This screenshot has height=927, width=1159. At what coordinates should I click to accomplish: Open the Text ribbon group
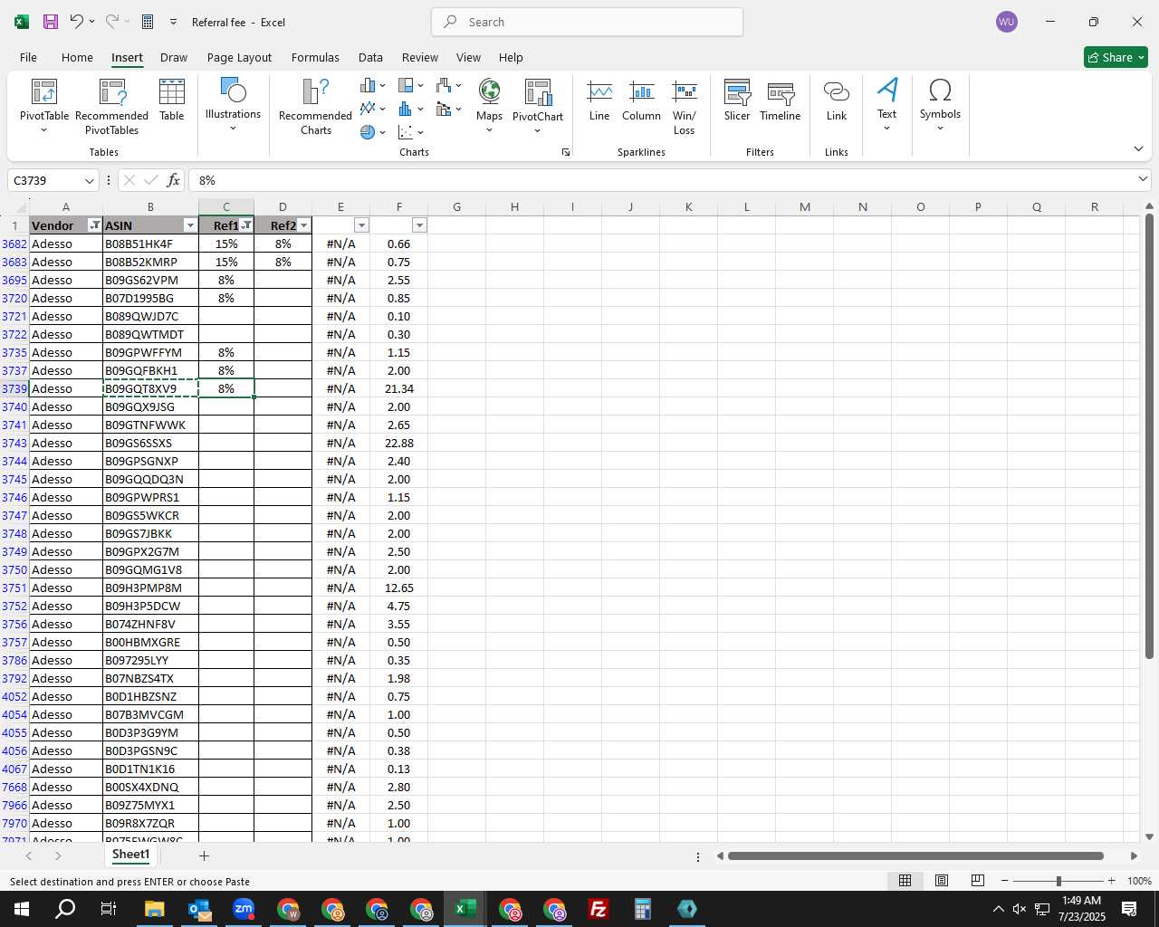[887, 105]
